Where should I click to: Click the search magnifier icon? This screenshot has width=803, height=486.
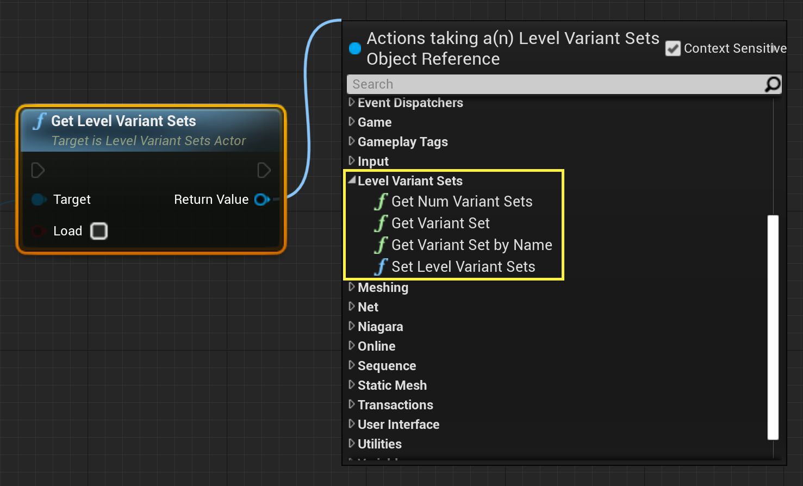(x=772, y=84)
